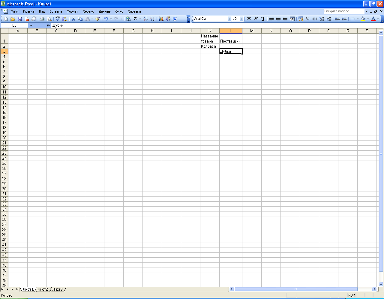
Task: Open the font size dropdown
Action: [241, 19]
